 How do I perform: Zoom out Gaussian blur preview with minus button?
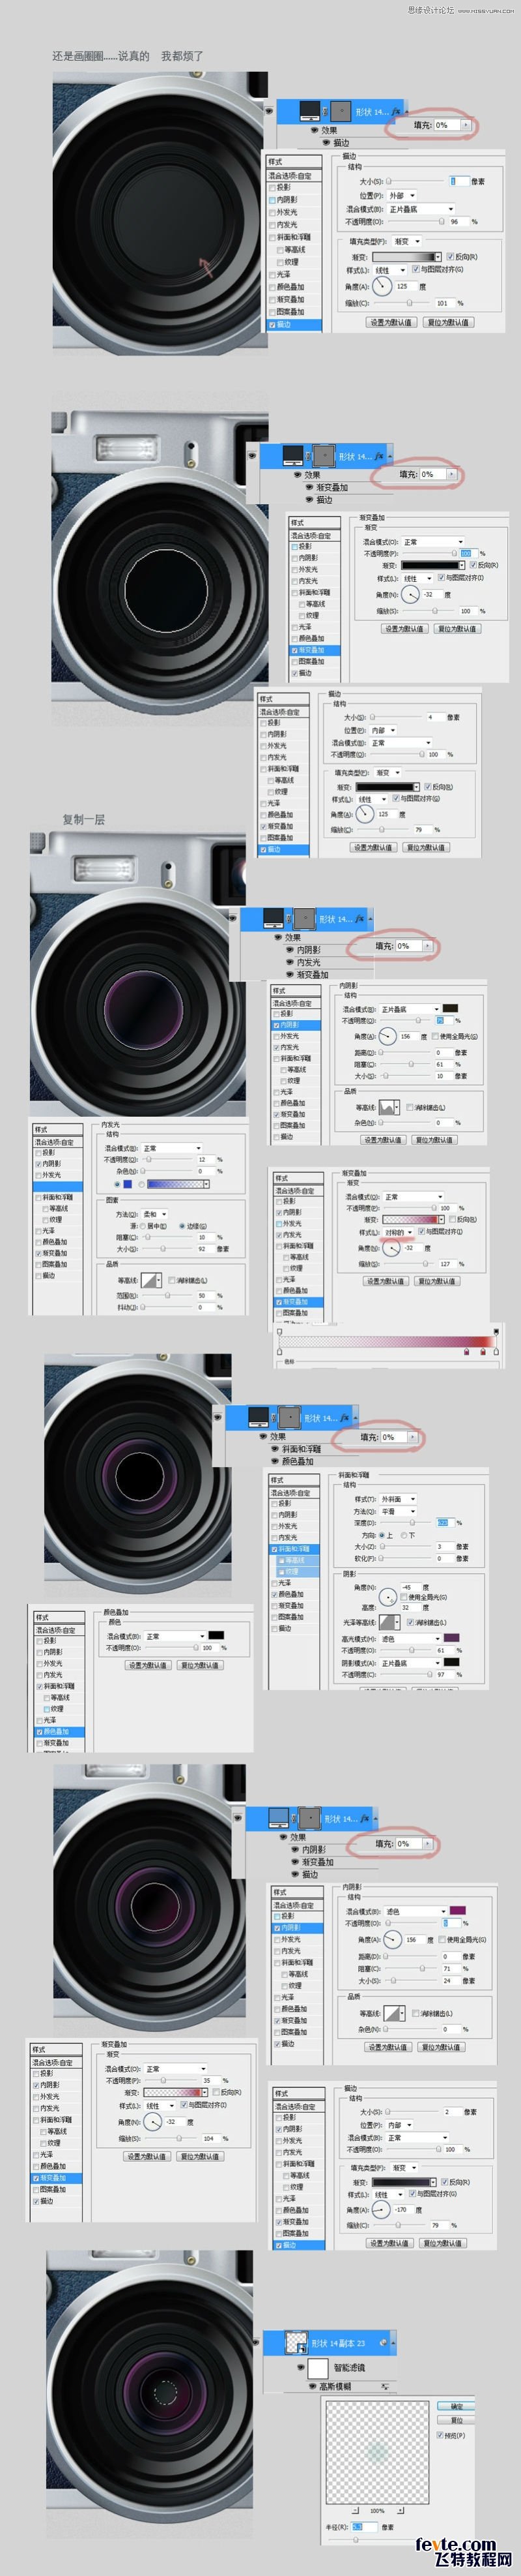click(354, 2510)
